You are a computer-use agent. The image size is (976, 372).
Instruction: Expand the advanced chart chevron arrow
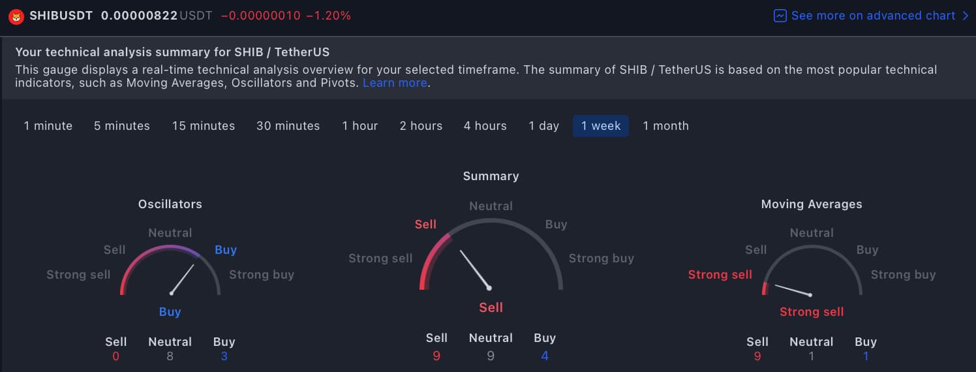pos(966,16)
